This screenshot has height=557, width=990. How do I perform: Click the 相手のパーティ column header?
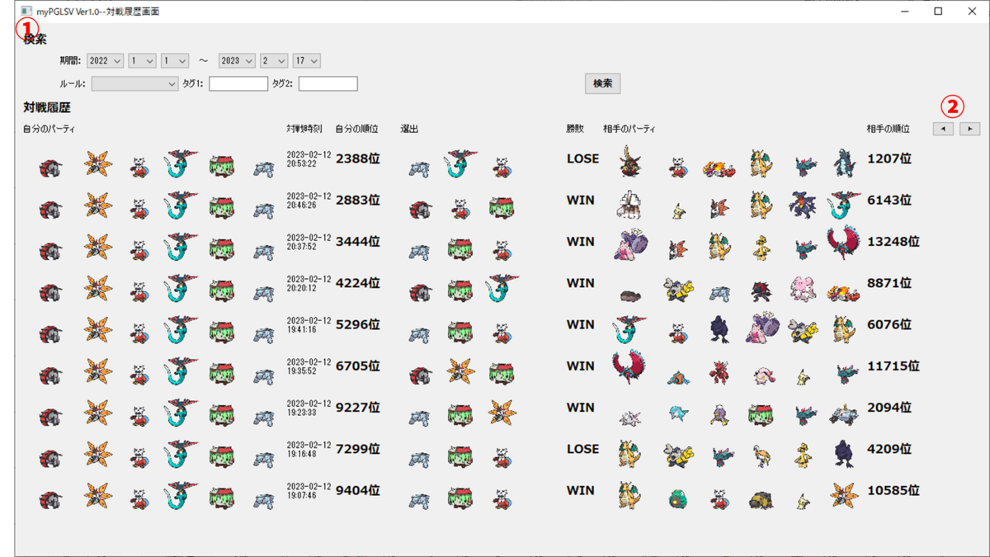[629, 129]
